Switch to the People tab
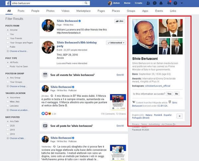This screenshot has height=161, width=199. coord(35,11)
